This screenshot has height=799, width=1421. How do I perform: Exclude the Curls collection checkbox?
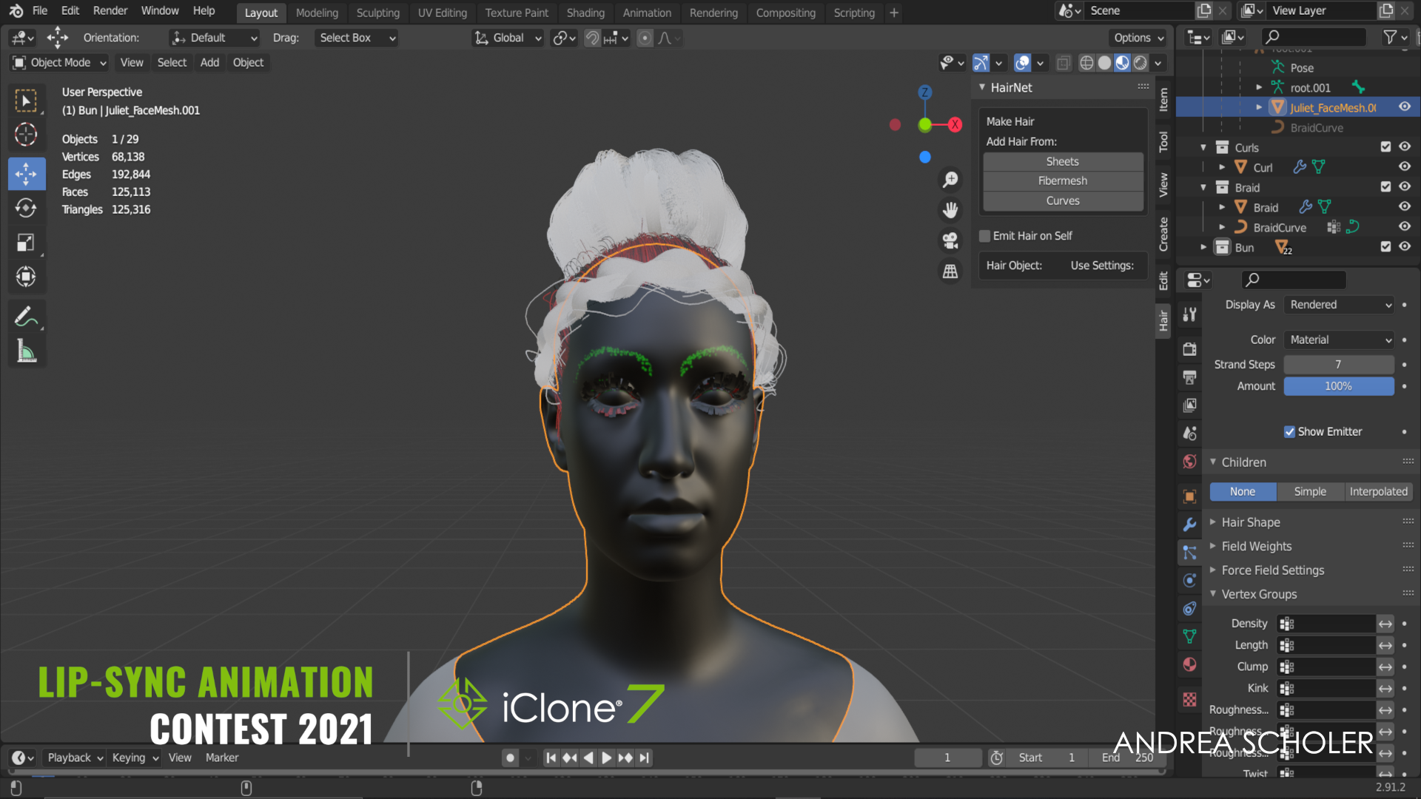click(1385, 147)
